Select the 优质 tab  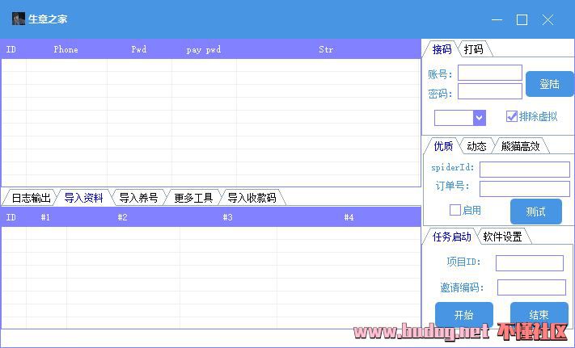443,146
